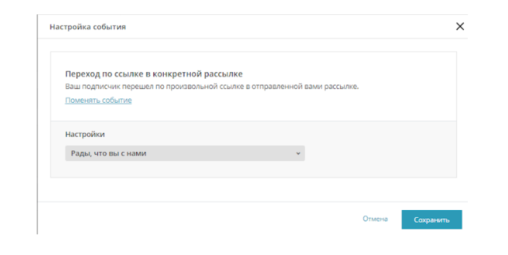The height and width of the screenshot is (255, 508).
Task: Choose a mailing from the Настройки combo box
Action: (x=184, y=153)
